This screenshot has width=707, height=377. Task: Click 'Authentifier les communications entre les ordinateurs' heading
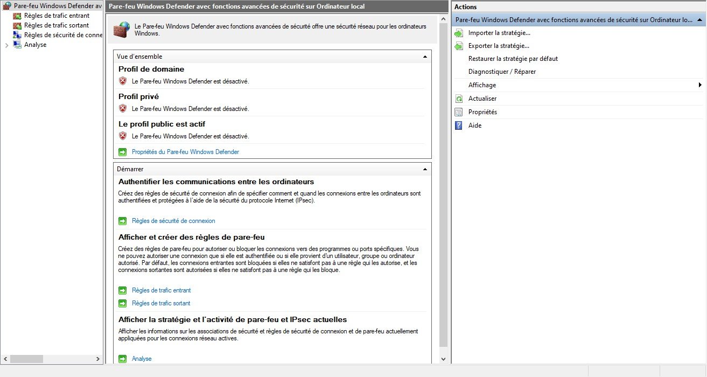click(216, 181)
